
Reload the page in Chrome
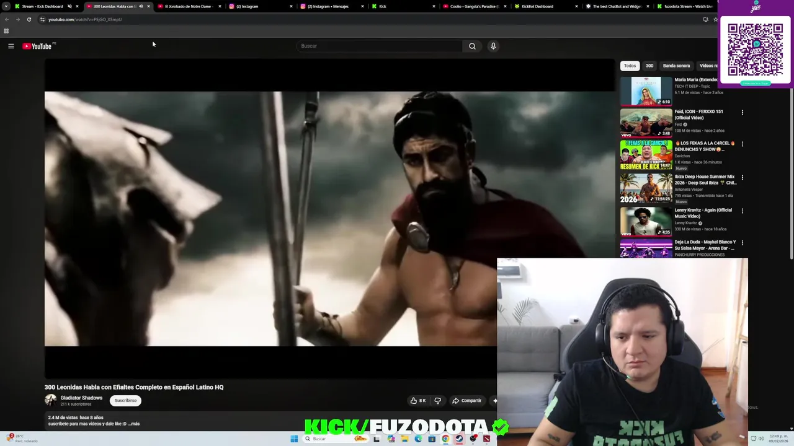[29, 19]
